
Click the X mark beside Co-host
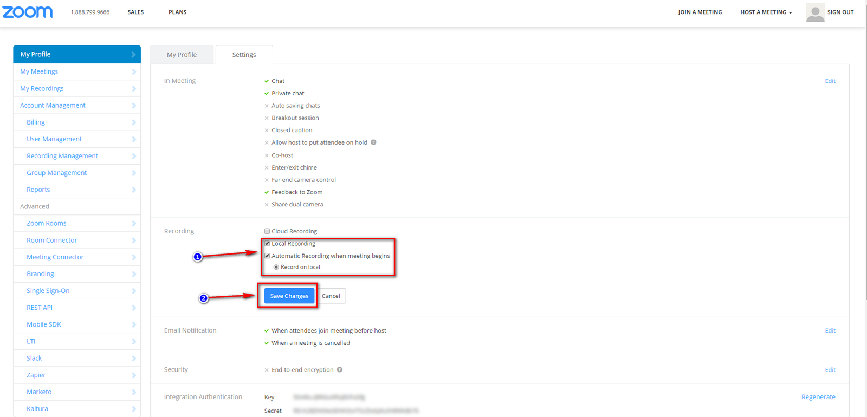(267, 155)
